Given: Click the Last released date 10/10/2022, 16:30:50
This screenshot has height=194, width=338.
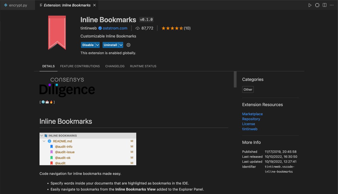Looking at the screenshot, I should (x=281, y=157).
